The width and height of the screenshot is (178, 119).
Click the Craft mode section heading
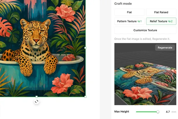pyautogui.click(x=123, y=4)
